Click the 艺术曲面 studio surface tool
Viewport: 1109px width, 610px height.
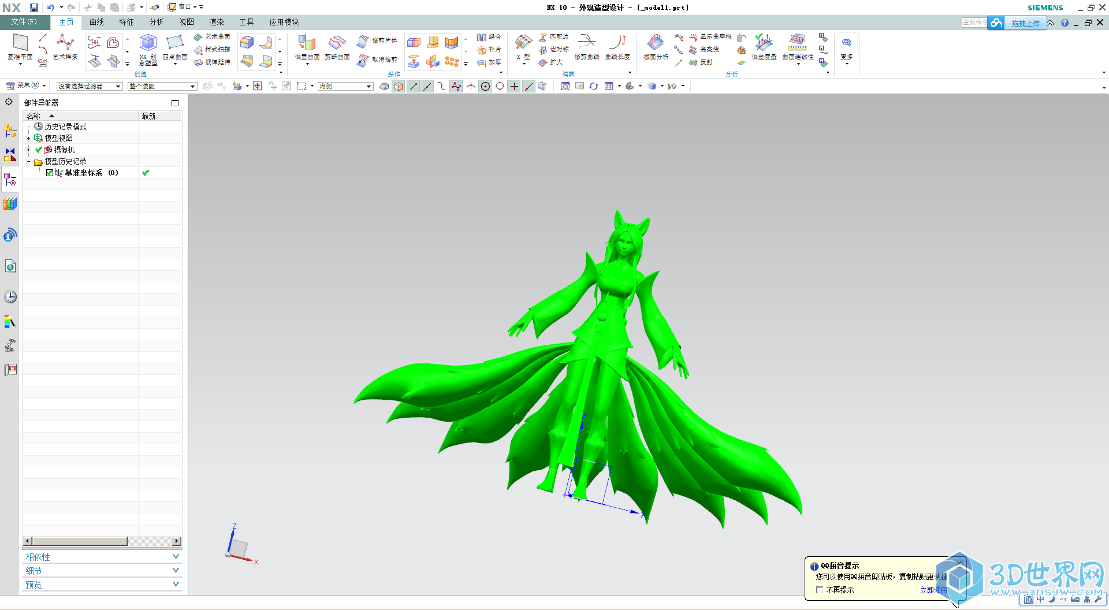212,37
